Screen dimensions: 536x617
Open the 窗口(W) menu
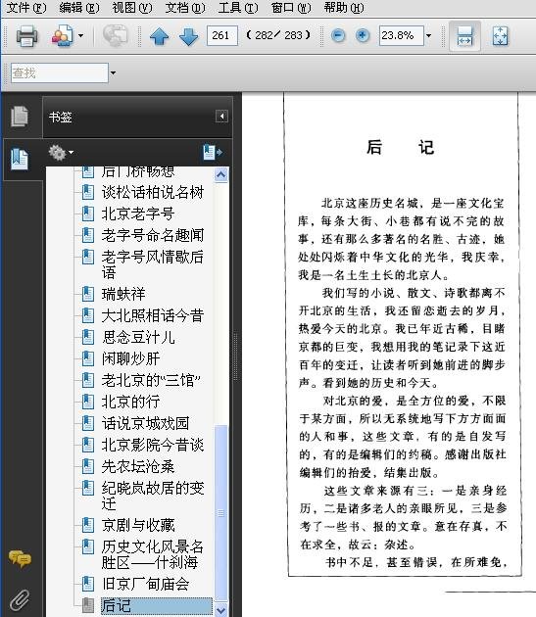point(291,8)
